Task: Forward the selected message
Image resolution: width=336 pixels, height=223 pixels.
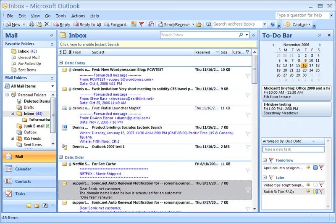Action: [115, 24]
